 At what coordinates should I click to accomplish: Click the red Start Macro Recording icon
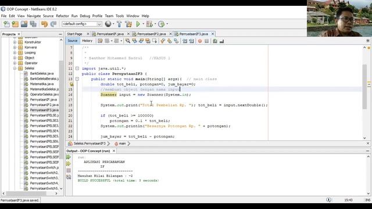200,41
